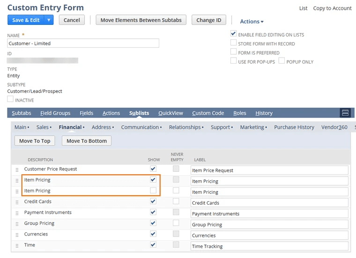Toggle the subtab layout view icon
Viewport: 356px width, 258px height.
(345, 113)
